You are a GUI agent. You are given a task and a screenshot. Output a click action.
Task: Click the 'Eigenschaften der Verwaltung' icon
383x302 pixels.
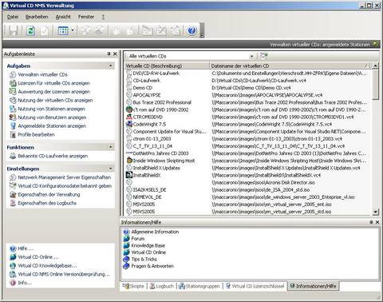(13, 195)
